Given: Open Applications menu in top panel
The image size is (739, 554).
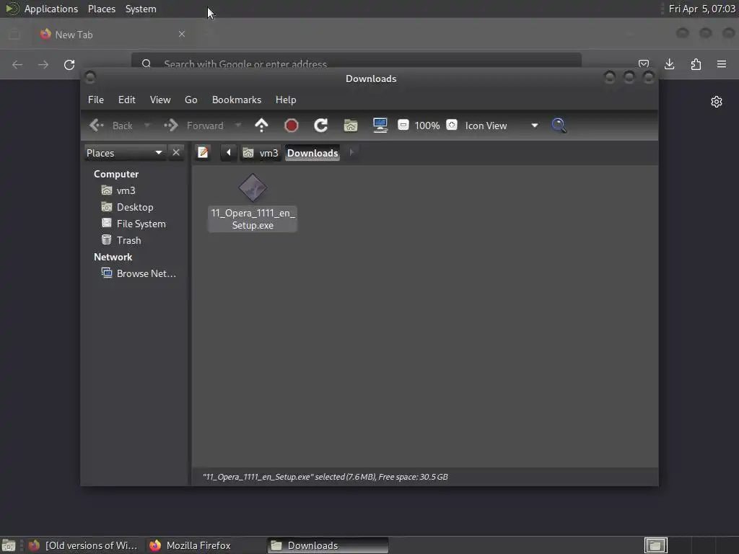Looking at the screenshot, I should point(51,9).
